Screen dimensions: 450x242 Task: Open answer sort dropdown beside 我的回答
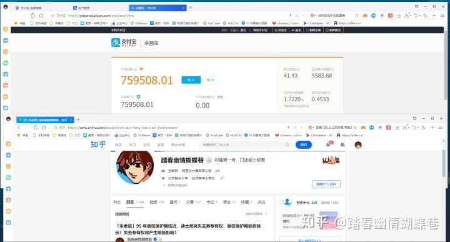pos(256,214)
